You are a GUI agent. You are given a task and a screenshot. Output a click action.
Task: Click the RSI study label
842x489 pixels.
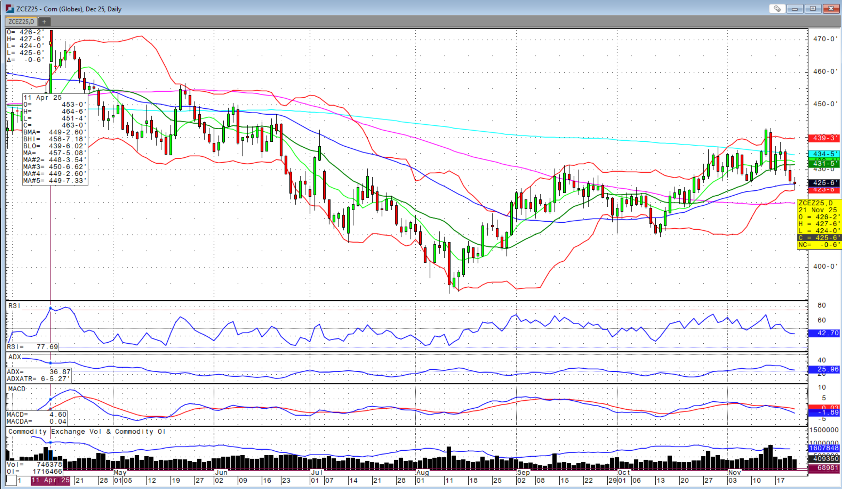pyautogui.click(x=14, y=306)
